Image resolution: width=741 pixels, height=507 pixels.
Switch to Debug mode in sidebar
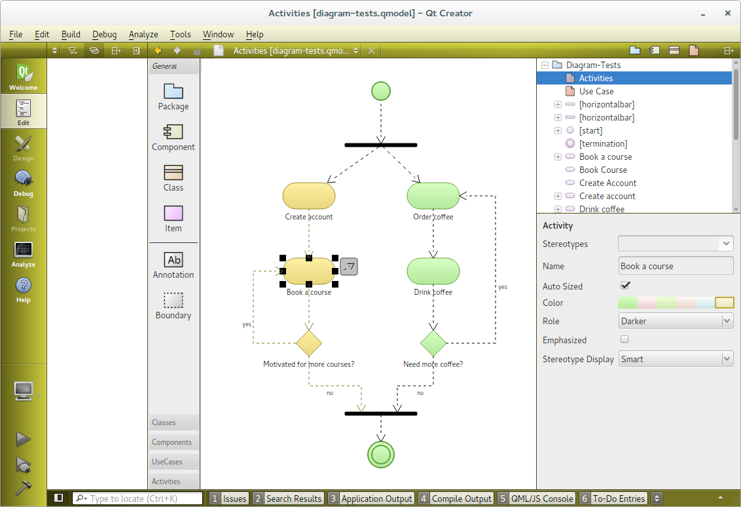pyautogui.click(x=24, y=183)
